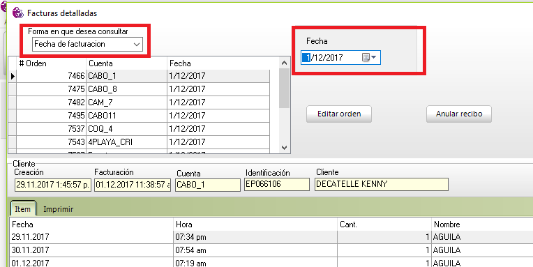Click scroll down arrow of orders list
The image size is (533, 267).
coord(285,148)
